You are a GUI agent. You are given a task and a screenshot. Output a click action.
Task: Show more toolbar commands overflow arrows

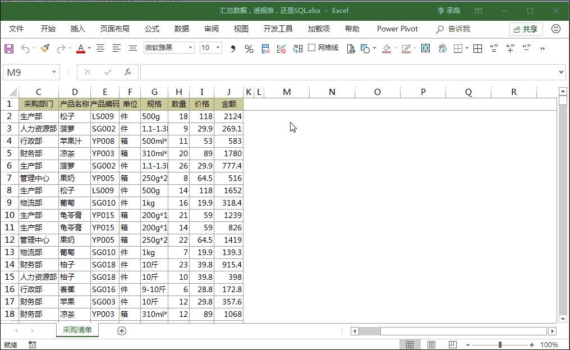click(543, 48)
